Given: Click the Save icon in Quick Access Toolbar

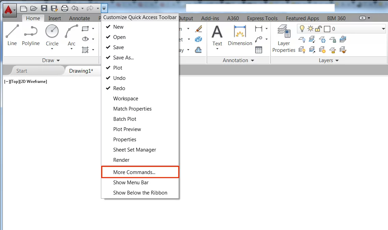Looking at the screenshot, I should (x=44, y=8).
